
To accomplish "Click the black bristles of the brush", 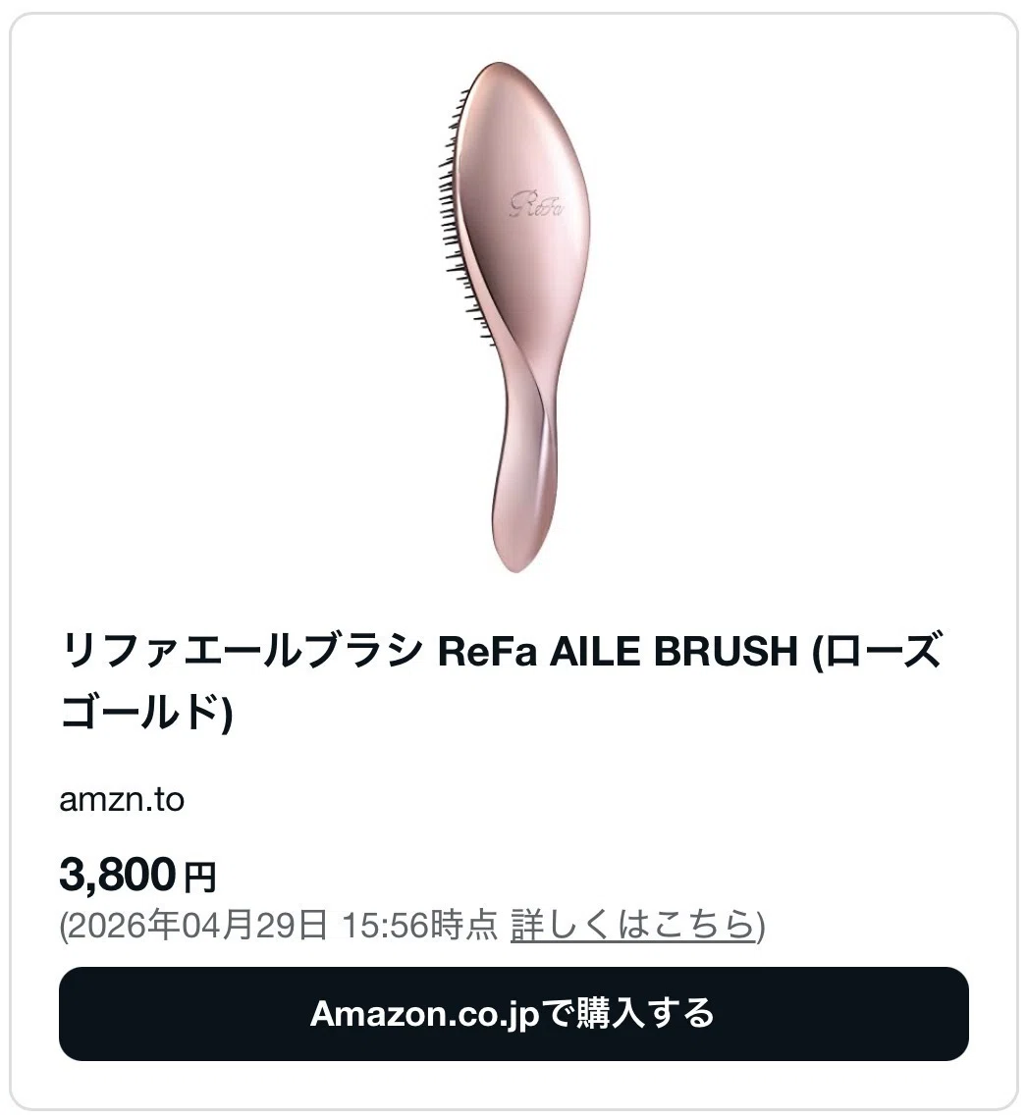I will (x=456, y=207).
